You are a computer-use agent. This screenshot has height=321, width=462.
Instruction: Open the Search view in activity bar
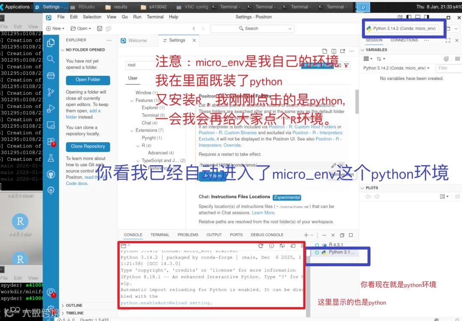50,59
